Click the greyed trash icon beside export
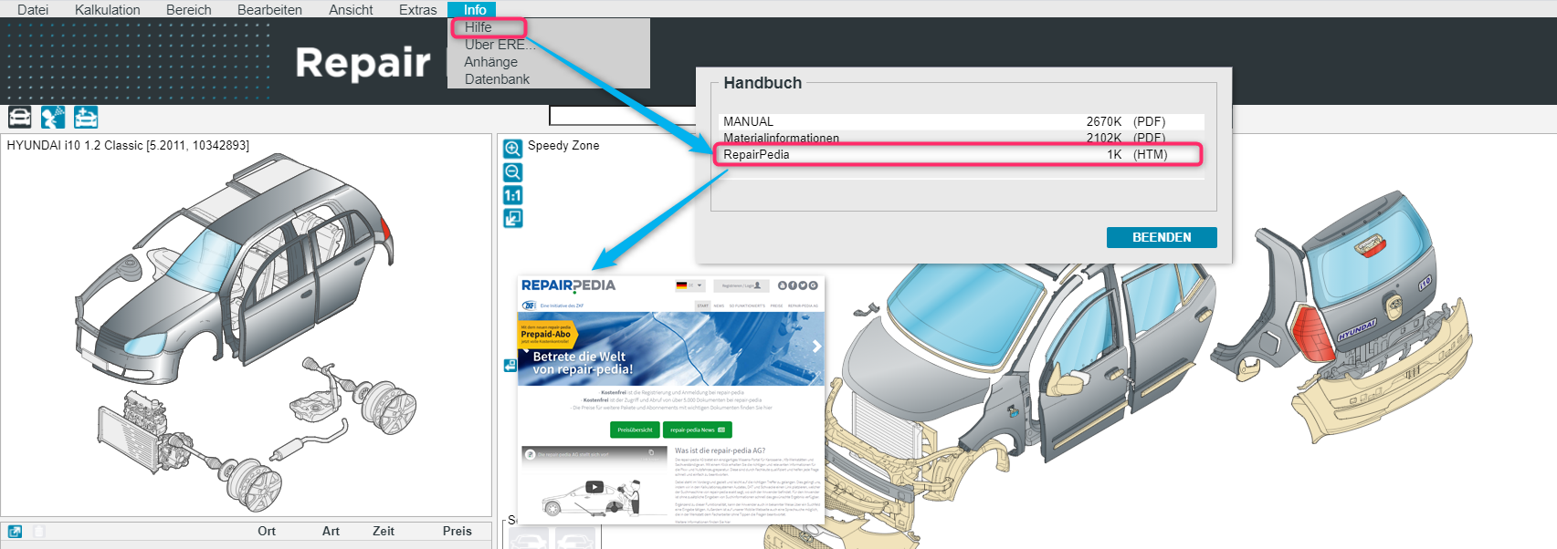 tap(39, 531)
